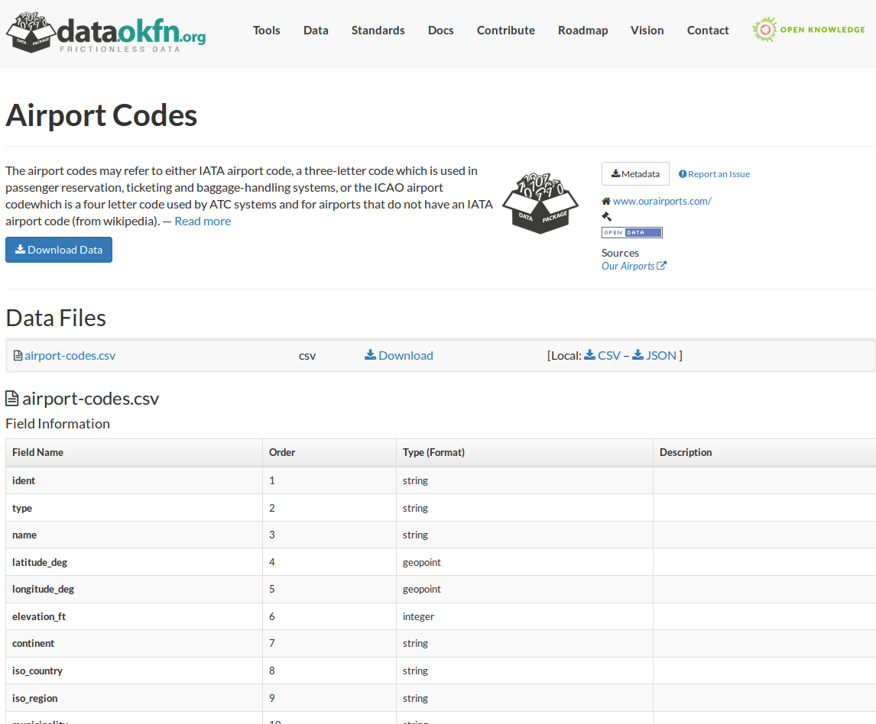The height and width of the screenshot is (724, 876).
Task: Open the external link icon beside Our Airports
Action: coord(662,265)
